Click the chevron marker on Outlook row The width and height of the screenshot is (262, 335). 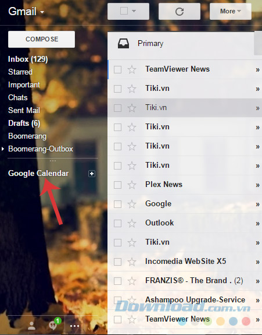[257, 224]
